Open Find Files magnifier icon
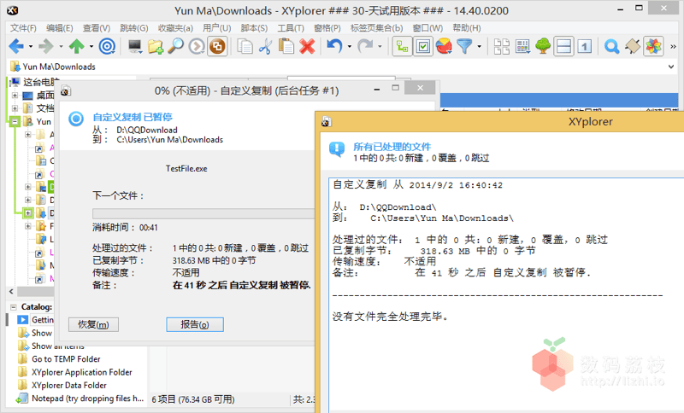This screenshot has width=684, height=413. (x=176, y=46)
